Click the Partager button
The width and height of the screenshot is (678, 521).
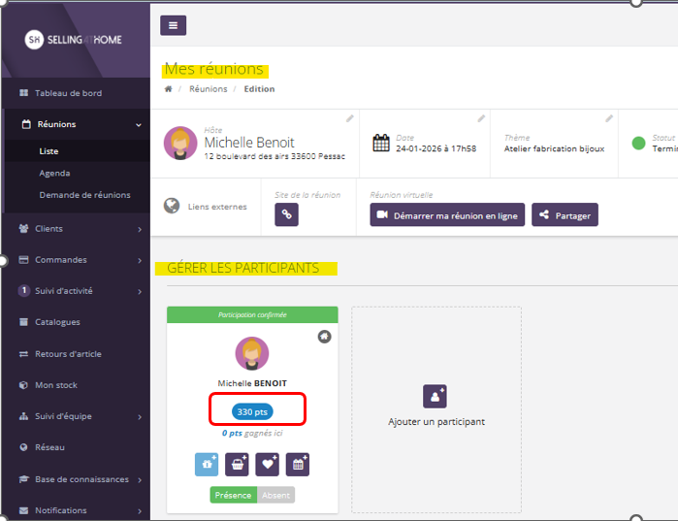(565, 215)
